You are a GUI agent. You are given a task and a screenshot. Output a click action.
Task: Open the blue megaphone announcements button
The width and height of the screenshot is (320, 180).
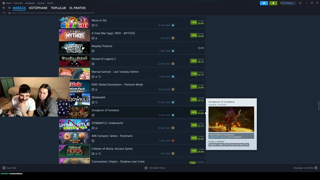[x=264, y=3]
